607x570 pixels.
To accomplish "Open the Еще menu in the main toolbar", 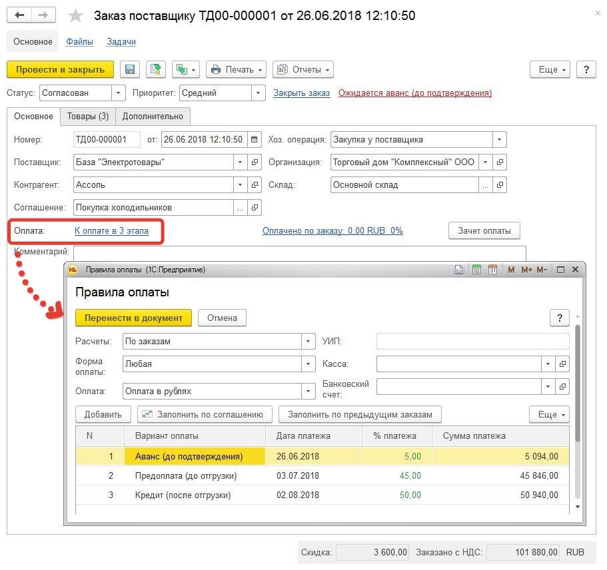I will [x=550, y=69].
